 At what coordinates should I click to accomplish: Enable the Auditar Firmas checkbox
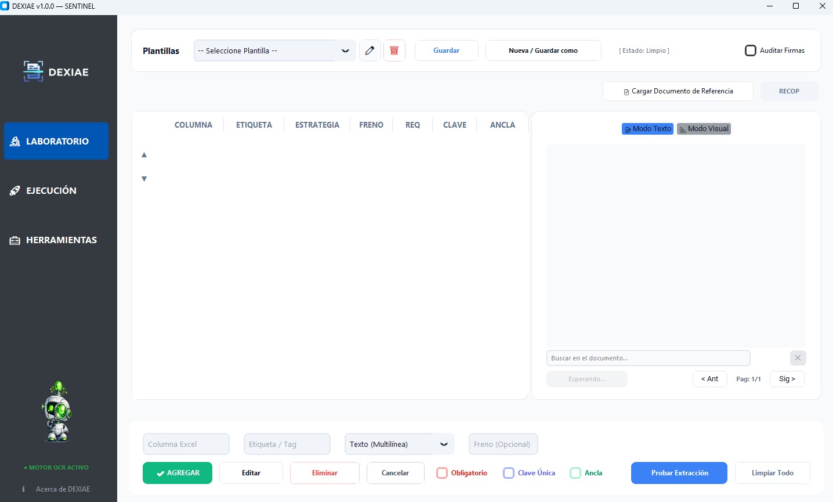[x=751, y=50]
